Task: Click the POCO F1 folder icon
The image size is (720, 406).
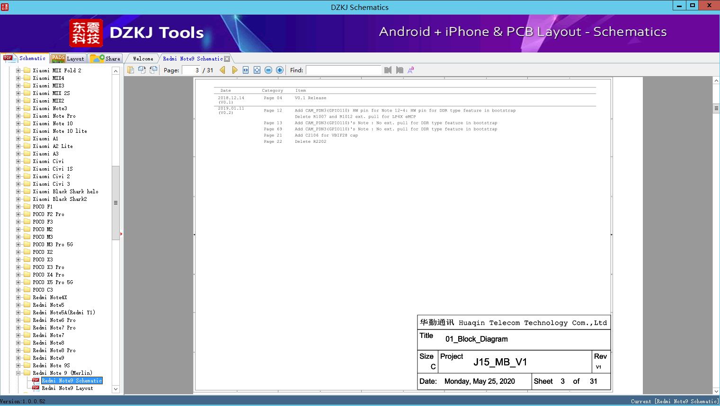Action: click(x=27, y=207)
